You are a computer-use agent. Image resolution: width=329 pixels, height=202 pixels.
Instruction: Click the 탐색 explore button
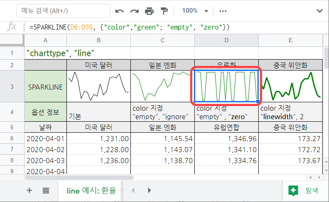coord(304,190)
